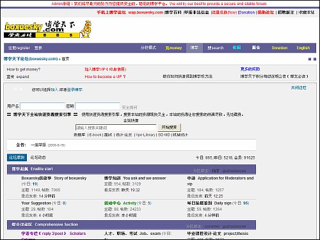Open the wap.boxuesky.com mobile link
Image resolution: width=320 pixels, height=240 pixels.
click(145, 13)
